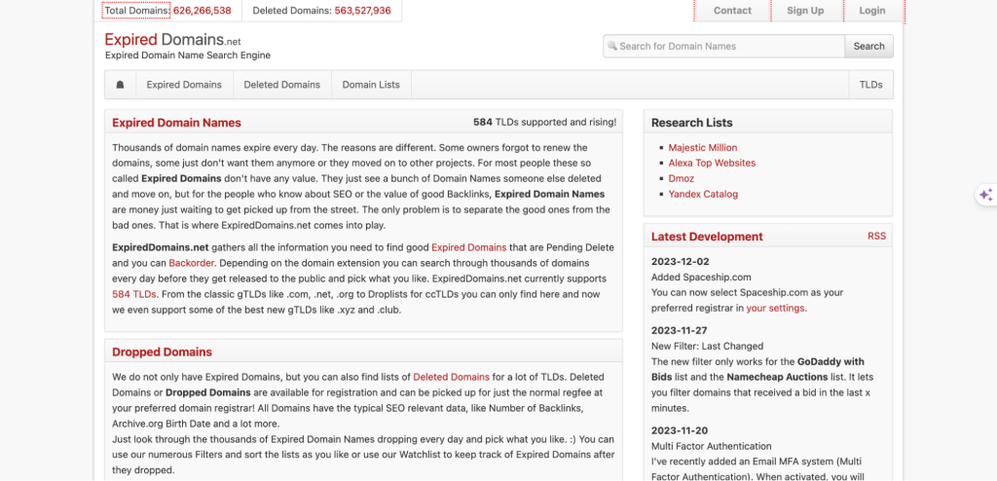Follow the Backorder link
This screenshot has height=481, width=997.
192,263
